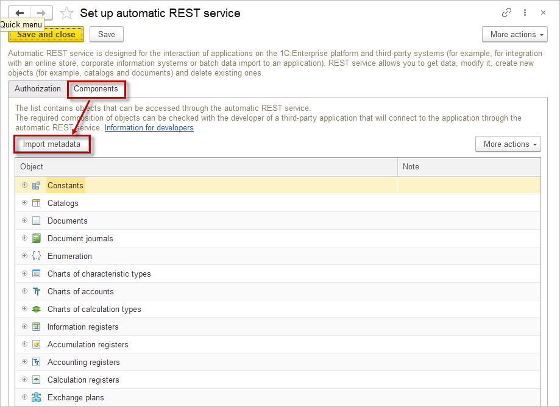Screen dimensions: 560x407
Task: Select the Components tab
Action: click(96, 89)
